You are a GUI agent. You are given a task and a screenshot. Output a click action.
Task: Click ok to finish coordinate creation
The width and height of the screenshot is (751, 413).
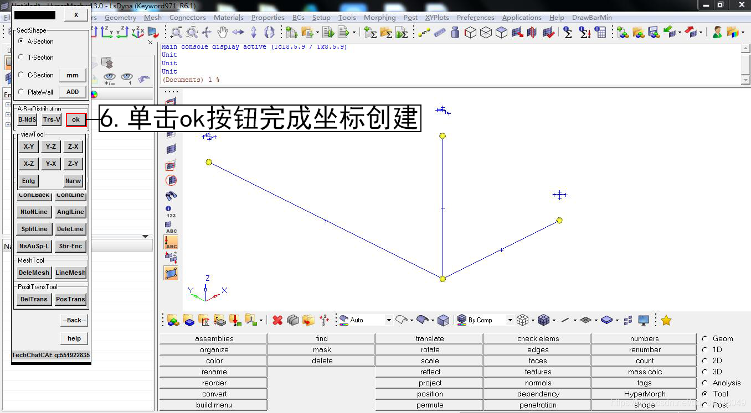76,119
